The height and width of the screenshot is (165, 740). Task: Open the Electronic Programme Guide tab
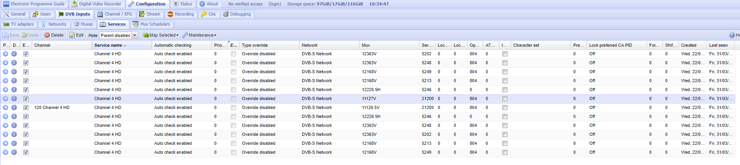[34, 4]
